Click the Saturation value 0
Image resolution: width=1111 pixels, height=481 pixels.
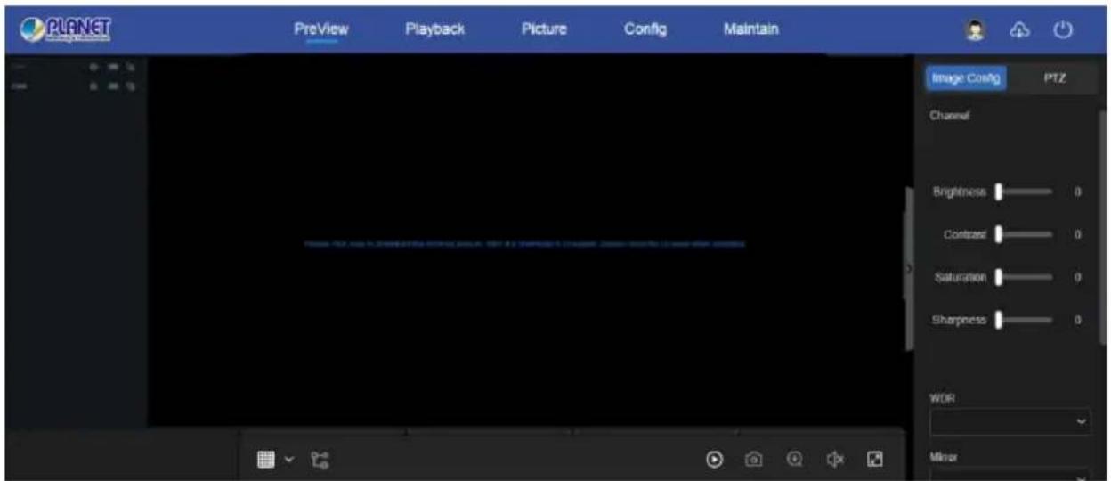click(1077, 277)
